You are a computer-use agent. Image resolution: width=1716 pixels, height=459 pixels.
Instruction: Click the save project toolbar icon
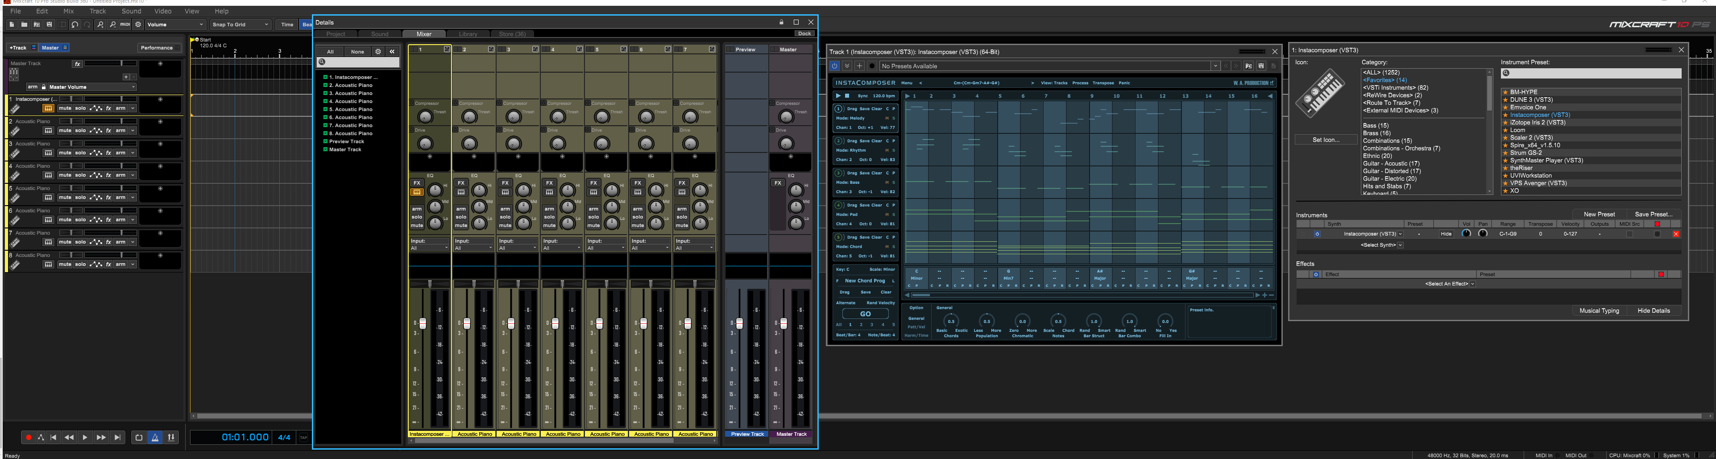click(49, 25)
